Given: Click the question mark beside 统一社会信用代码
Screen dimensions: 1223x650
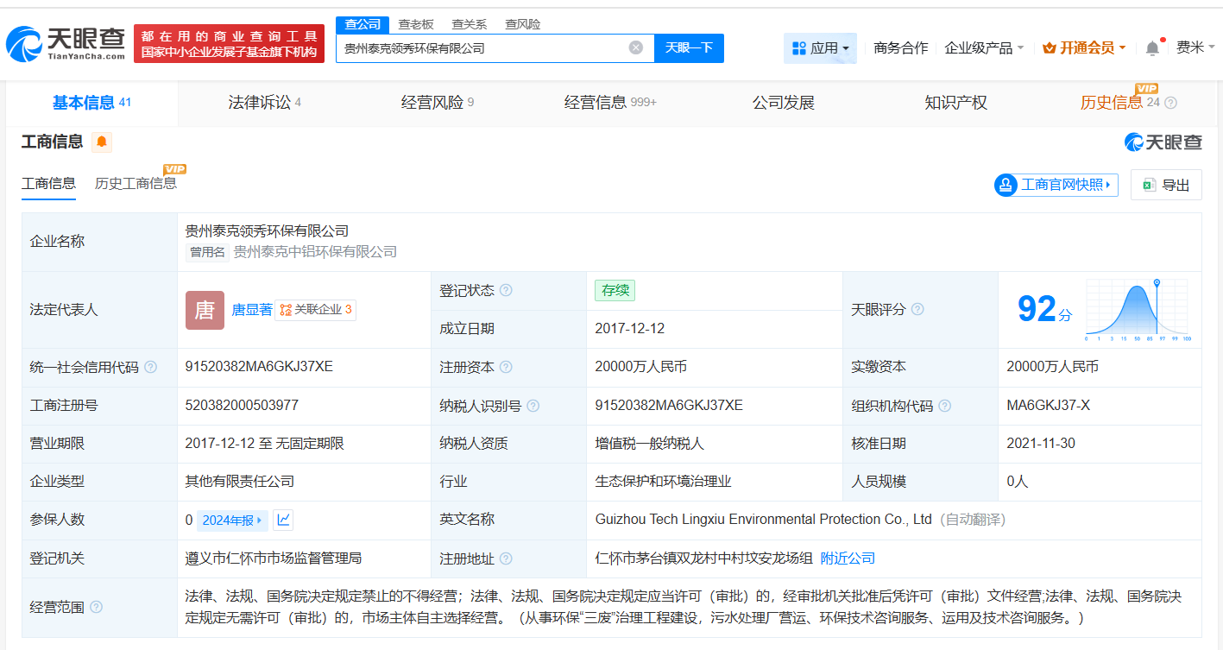Looking at the screenshot, I should [151, 366].
